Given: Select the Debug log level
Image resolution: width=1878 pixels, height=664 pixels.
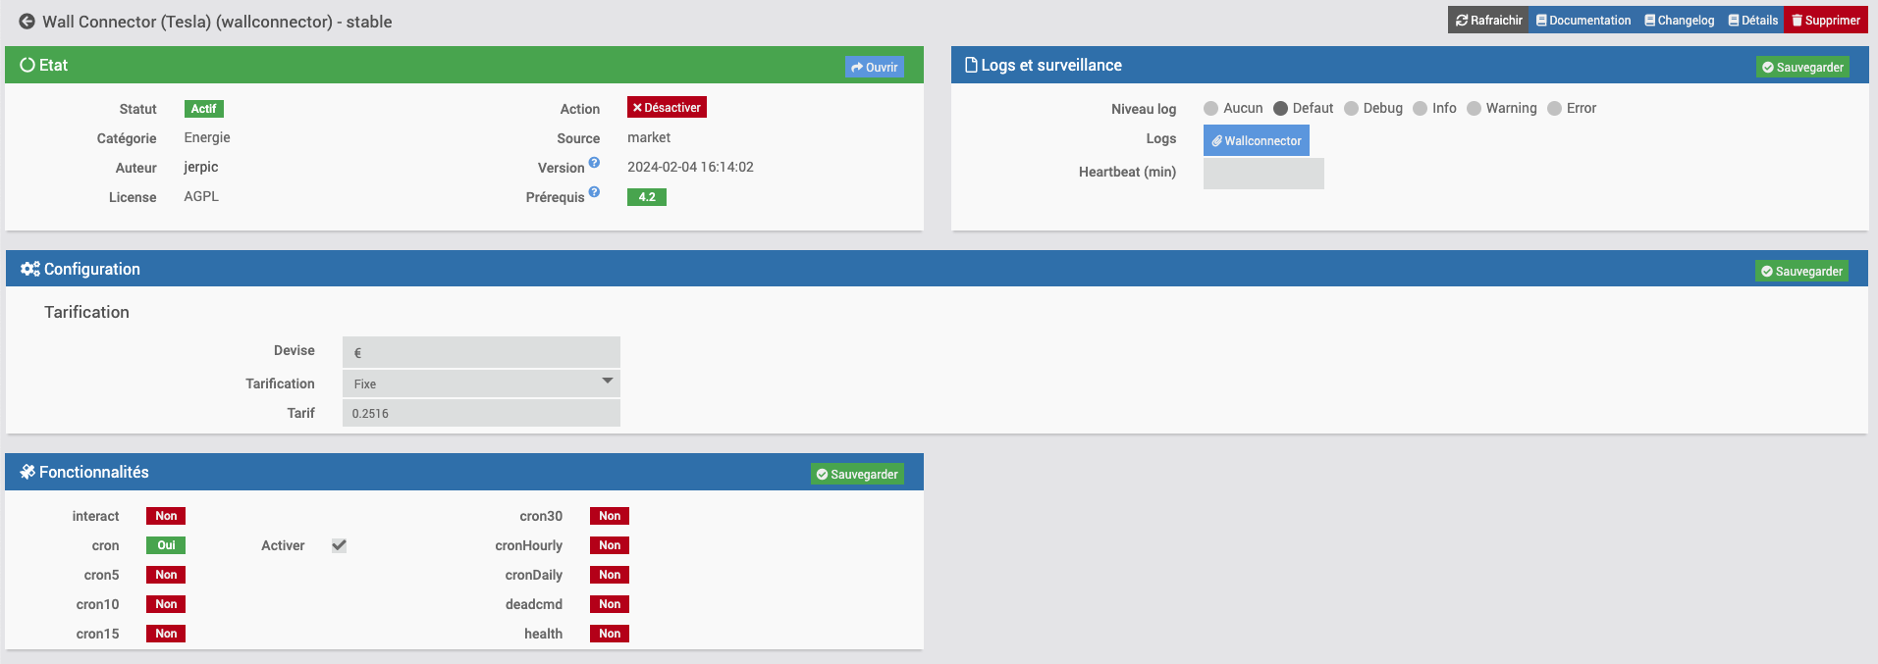Looking at the screenshot, I should [1351, 109].
